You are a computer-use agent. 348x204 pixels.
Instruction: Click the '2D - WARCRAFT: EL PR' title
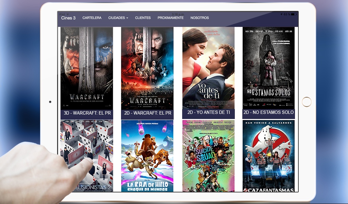click(x=147, y=113)
